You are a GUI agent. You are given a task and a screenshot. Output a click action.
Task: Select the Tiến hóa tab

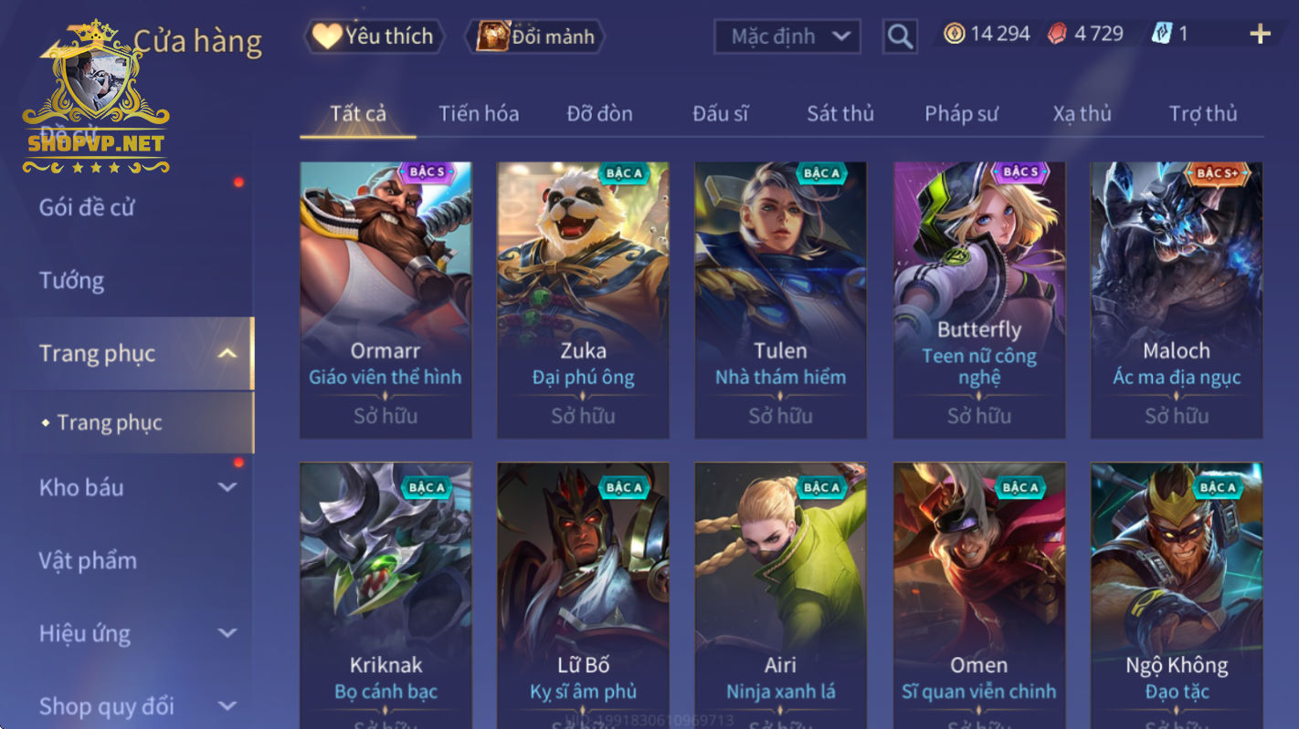(x=479, y=113)
